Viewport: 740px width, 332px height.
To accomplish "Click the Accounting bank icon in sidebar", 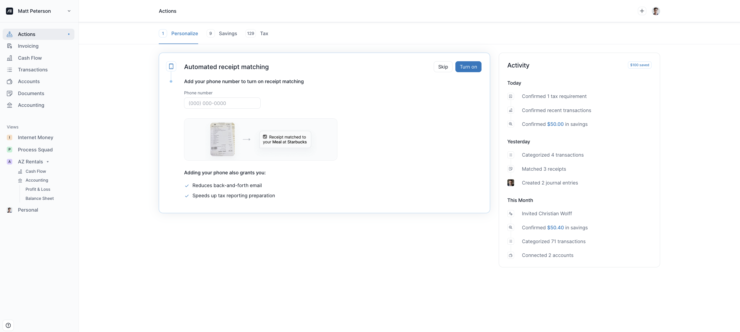I will 9,105.
